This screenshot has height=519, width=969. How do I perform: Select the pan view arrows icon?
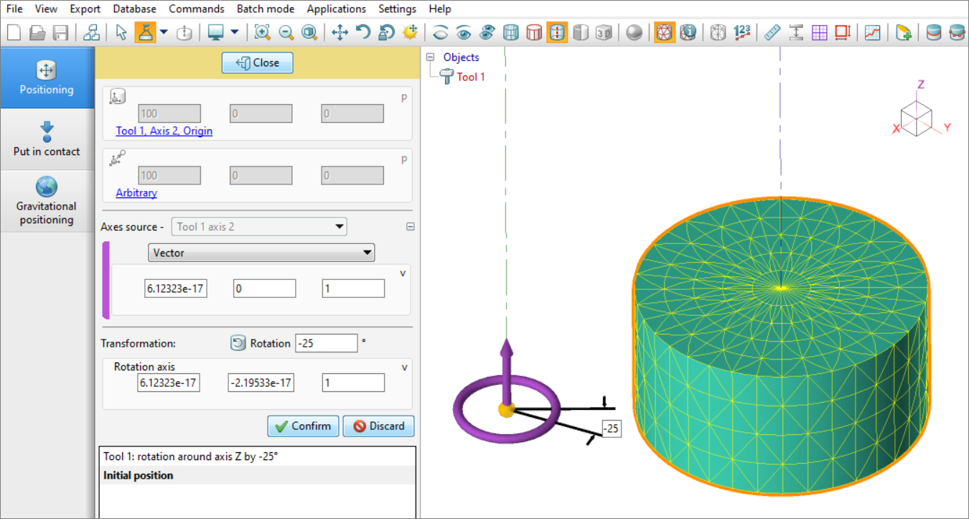pos(340,32)
